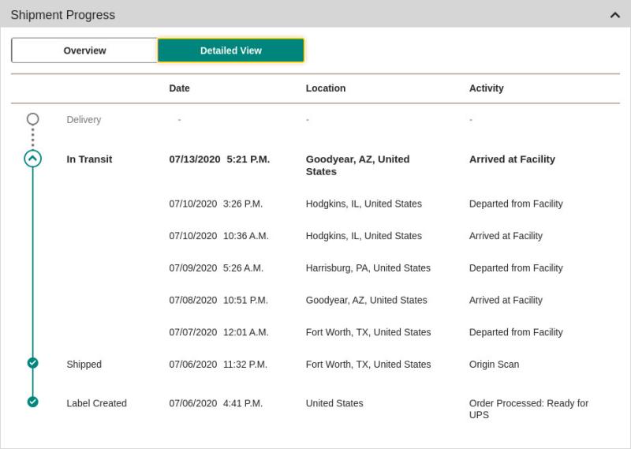Click the Origin Scan activity text
The image size is (631, 449).
(494, 365)
